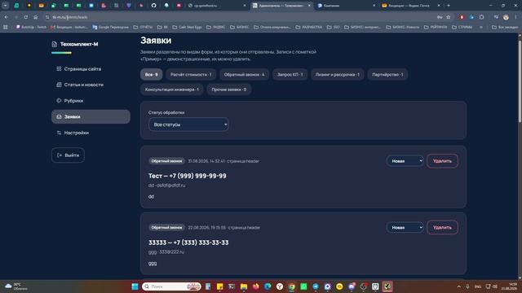Select the Все · 9 filter
Viewport: 522px width, 293px height.
click(151, 74)
